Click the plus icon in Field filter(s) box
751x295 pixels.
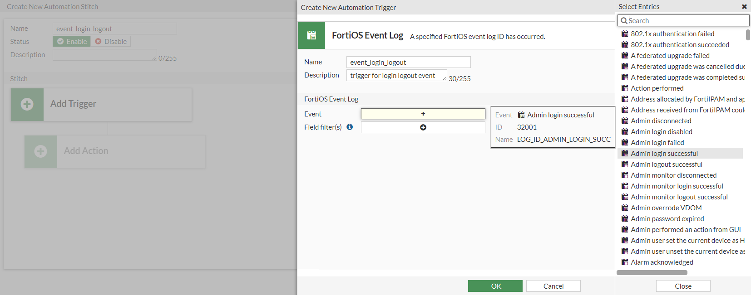423,127
